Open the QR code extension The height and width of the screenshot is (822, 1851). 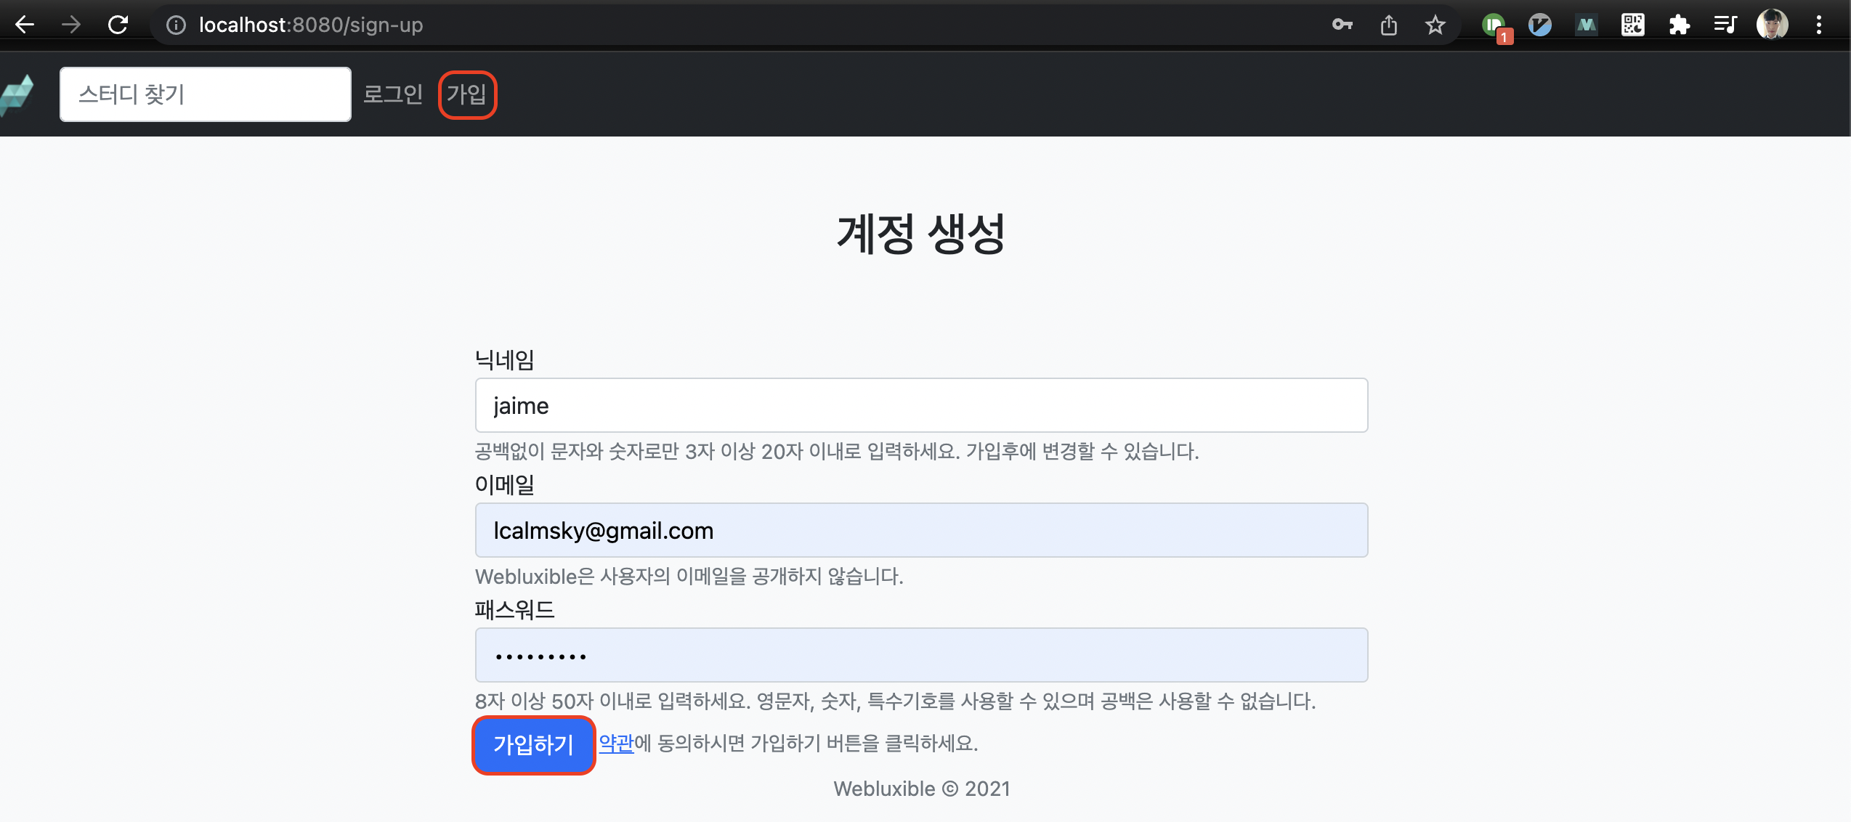tap(1632, 25)
